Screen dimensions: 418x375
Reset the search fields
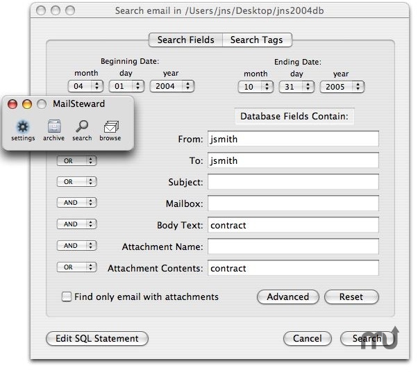351,297
